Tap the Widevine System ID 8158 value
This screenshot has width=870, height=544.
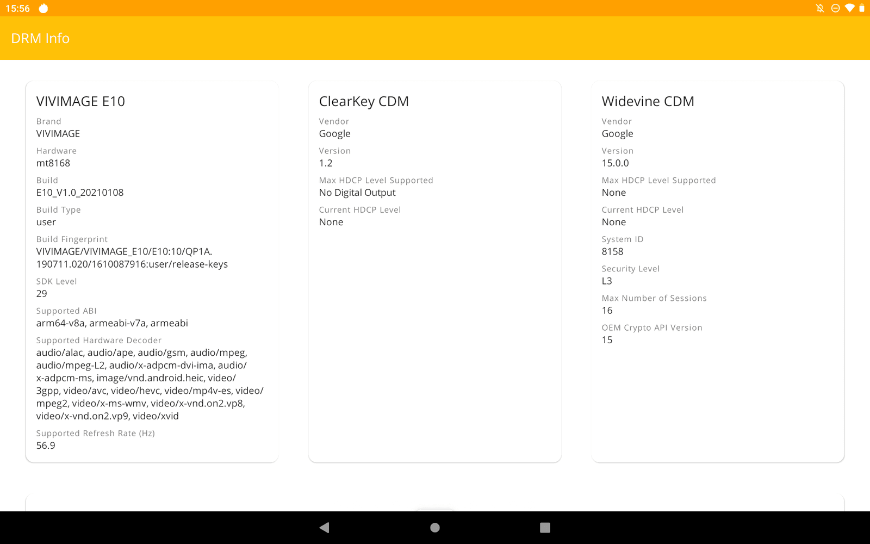(612, 251)
